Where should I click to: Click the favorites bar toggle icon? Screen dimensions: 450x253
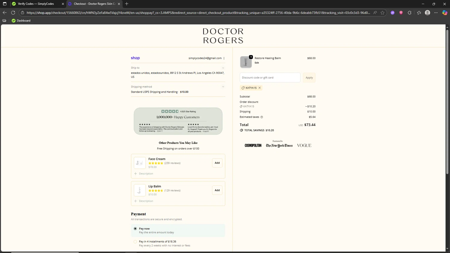[4, 21]
